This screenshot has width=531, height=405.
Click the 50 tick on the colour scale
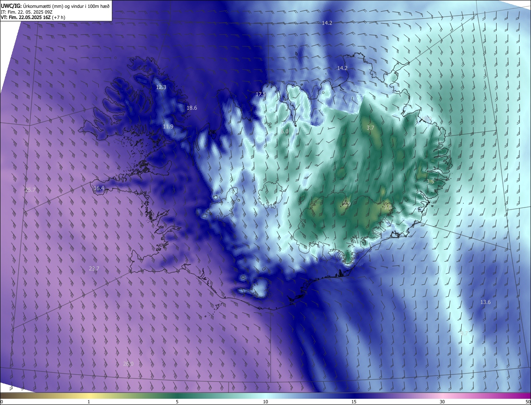[528, 402]
